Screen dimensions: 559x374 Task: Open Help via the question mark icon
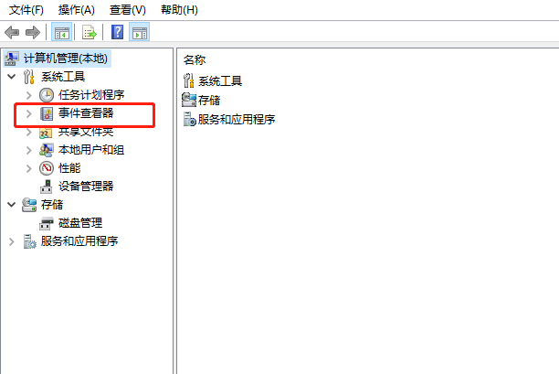coord(117,33)
